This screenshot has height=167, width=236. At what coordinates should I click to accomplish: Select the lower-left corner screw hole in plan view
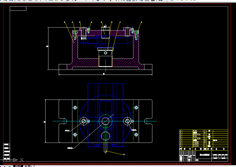tap(75, 134)
